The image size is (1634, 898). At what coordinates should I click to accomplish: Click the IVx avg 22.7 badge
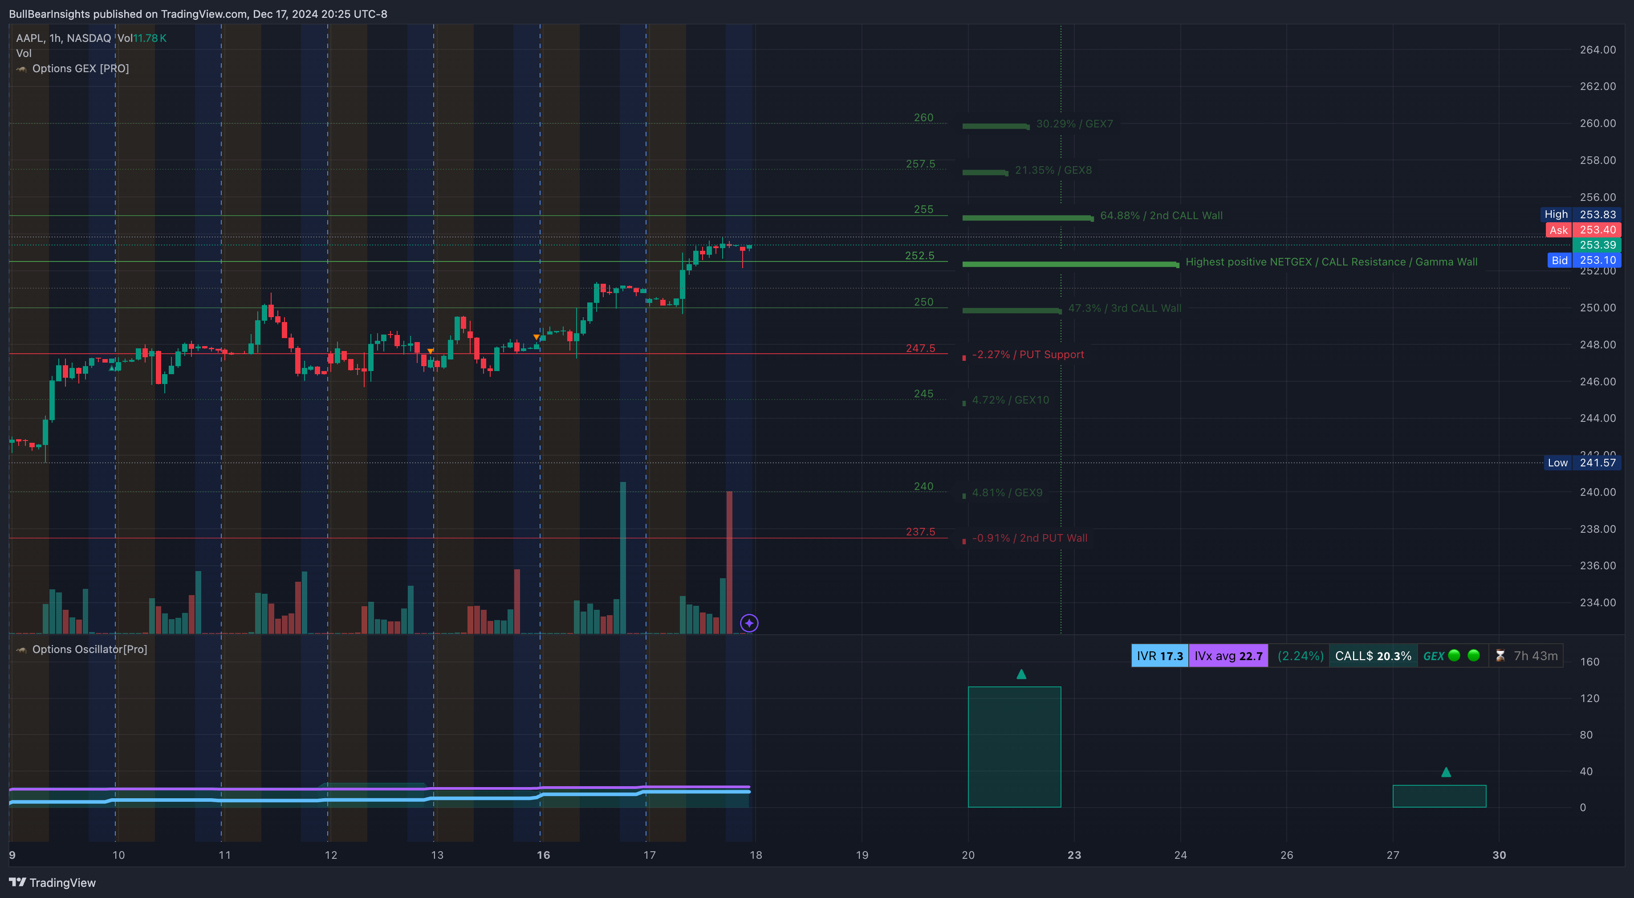[x=1228, y=656]
